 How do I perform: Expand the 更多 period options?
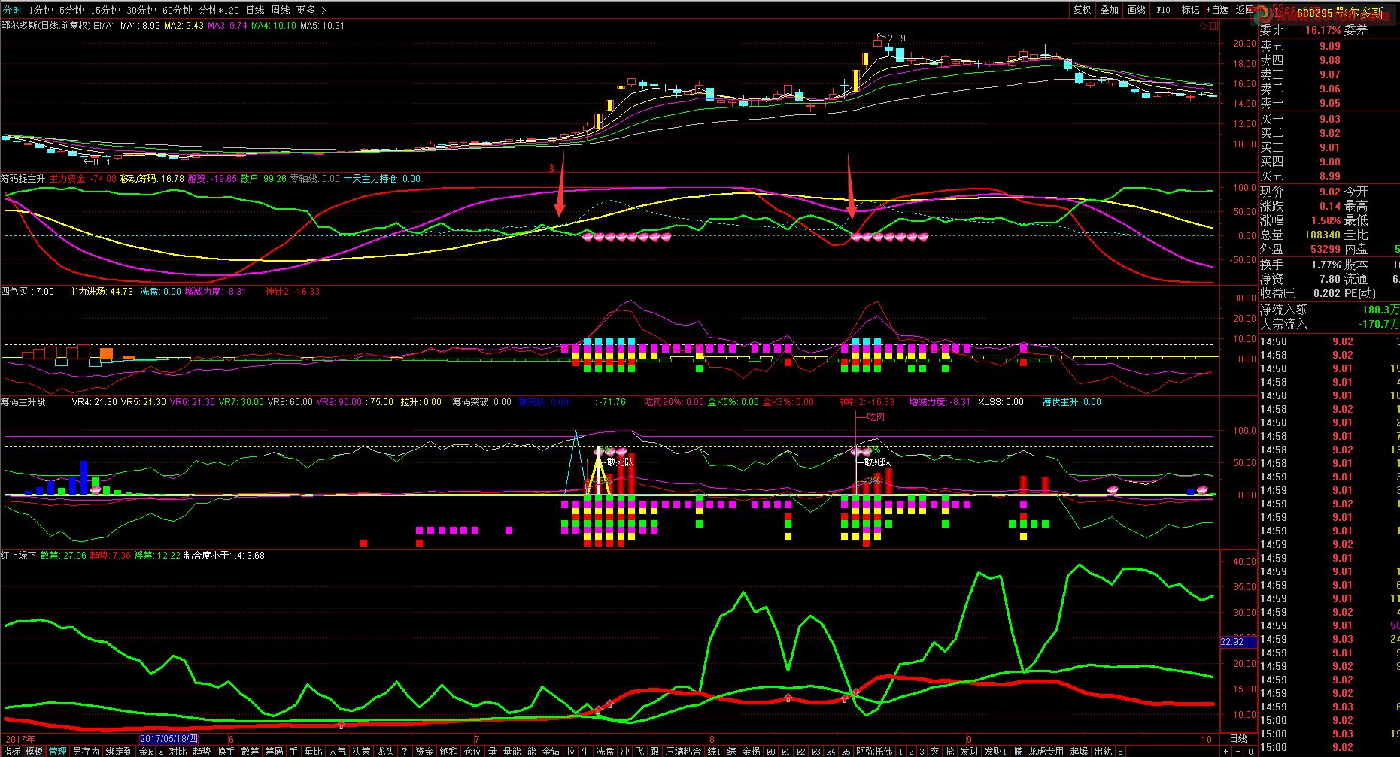[x=311, y=10]
